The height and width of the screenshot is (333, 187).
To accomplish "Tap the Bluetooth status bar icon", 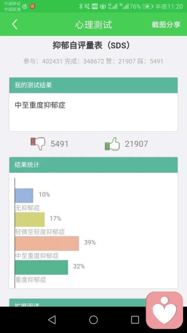I will (81, 6).
